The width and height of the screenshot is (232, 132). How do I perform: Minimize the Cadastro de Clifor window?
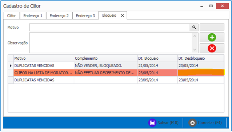(202, 6)
